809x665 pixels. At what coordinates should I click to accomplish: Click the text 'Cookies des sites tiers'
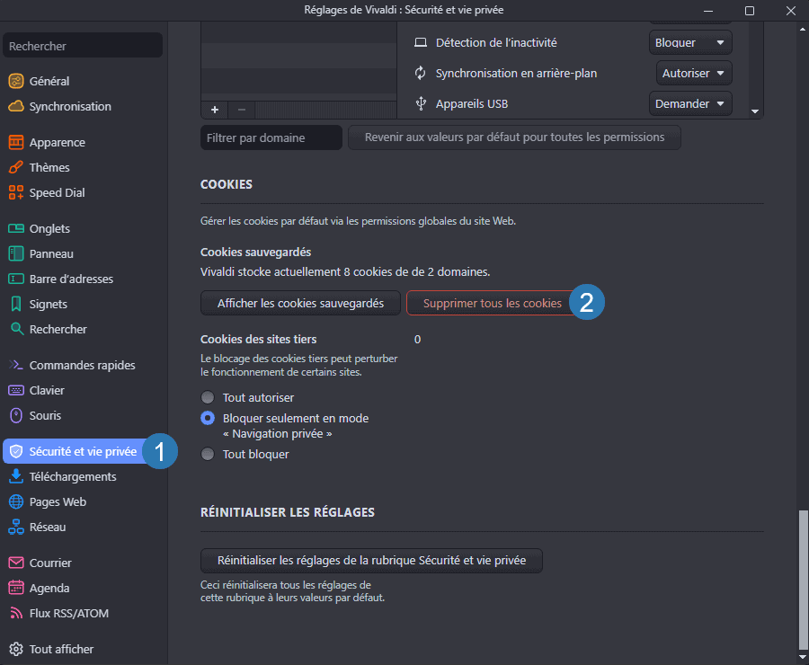pos(259,340)
